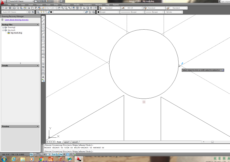Open the Help question mark icon
The width and height of the screenshot is (230, 162).
click(x=95, y=8)
